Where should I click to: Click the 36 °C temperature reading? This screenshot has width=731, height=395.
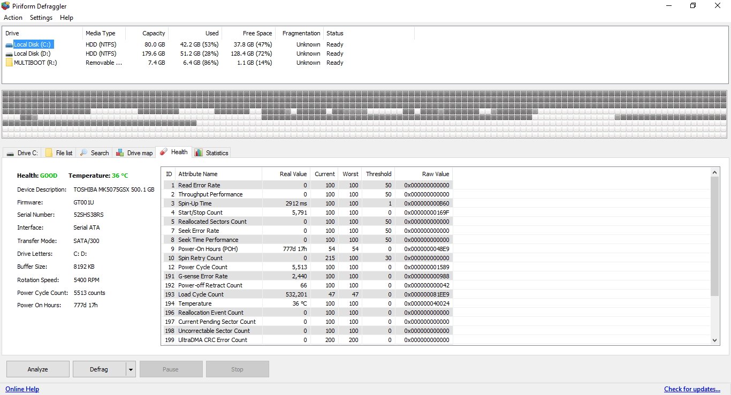tap(120, 176)
